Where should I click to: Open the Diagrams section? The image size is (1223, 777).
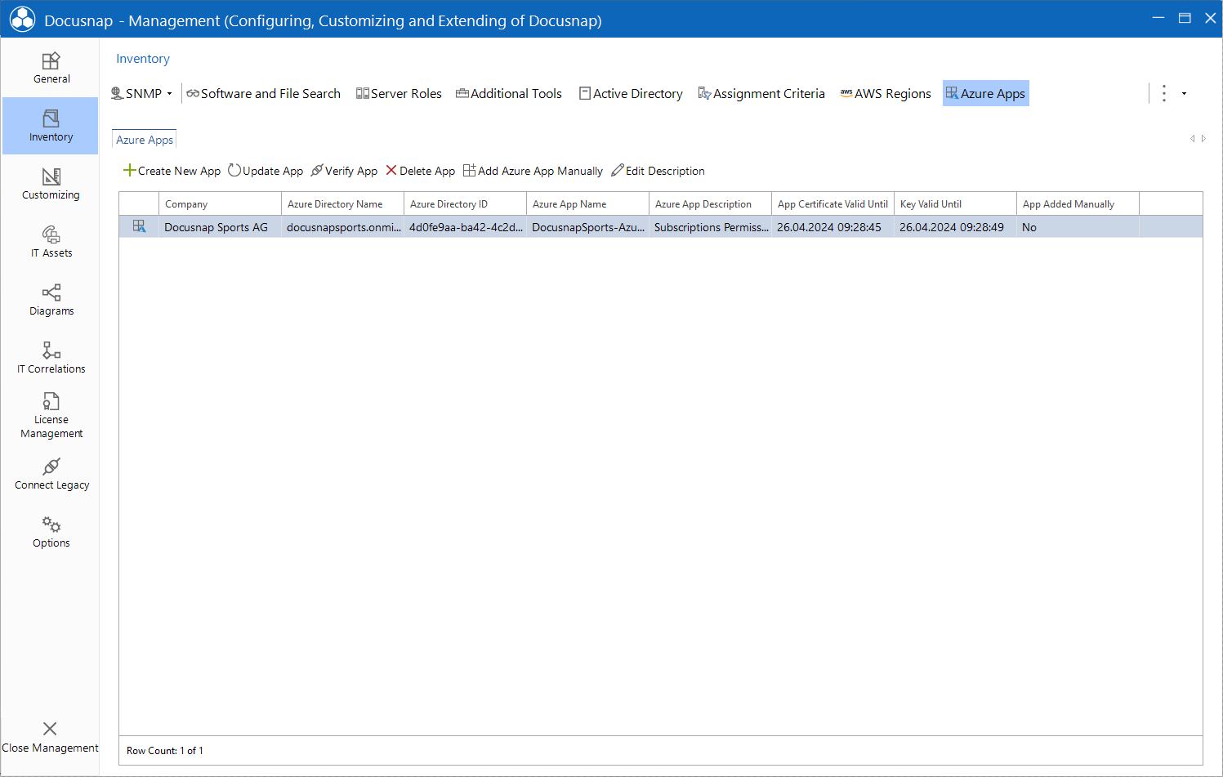[x=51, y=300]
